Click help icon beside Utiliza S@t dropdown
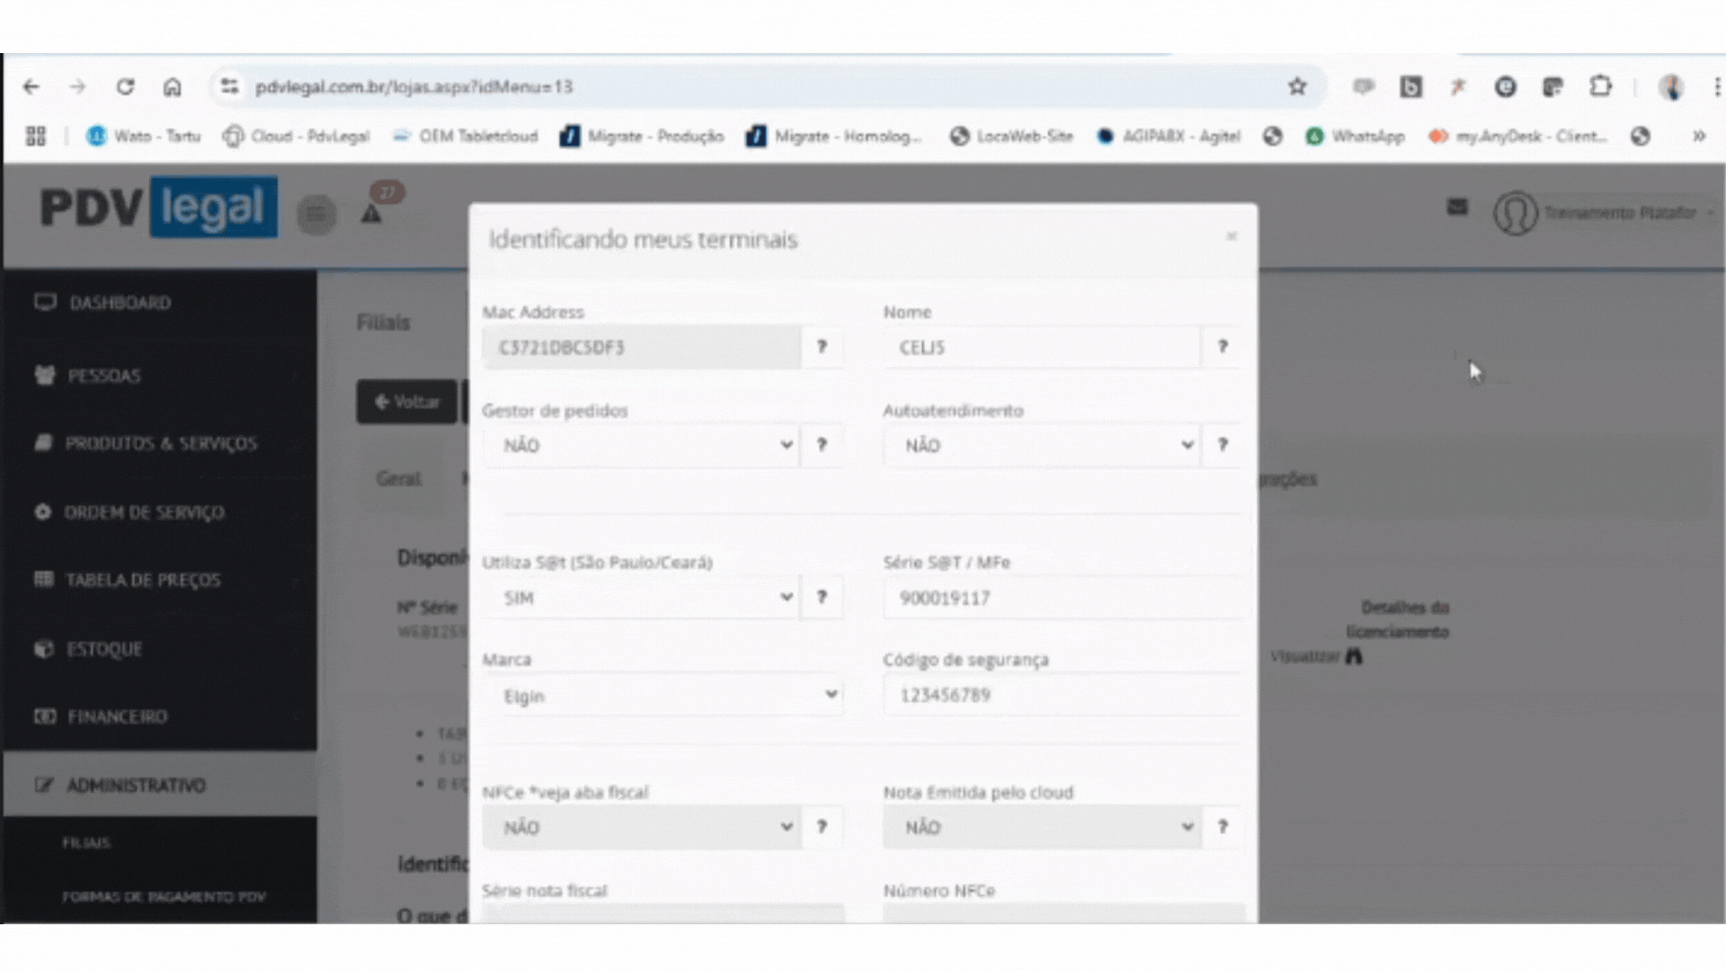Viewport: 1726px width, 971px height. point(822,597)
